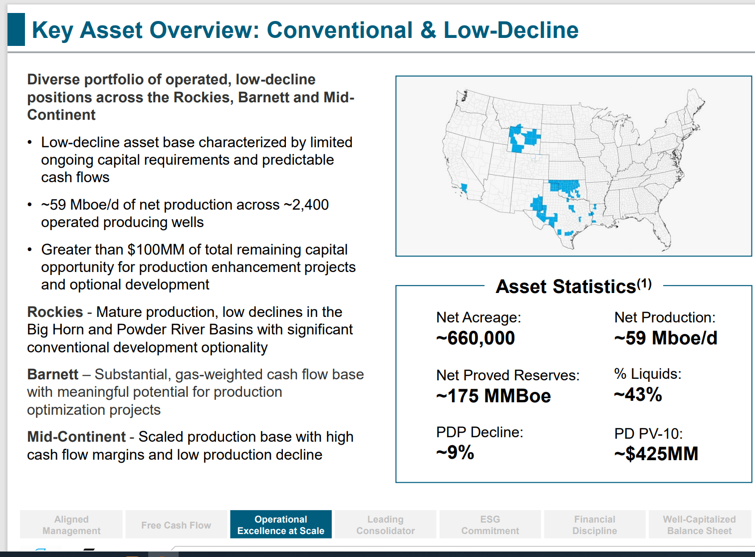
Task: Click the ESG Commitment footer label
Action: click(x=490, y=524)
